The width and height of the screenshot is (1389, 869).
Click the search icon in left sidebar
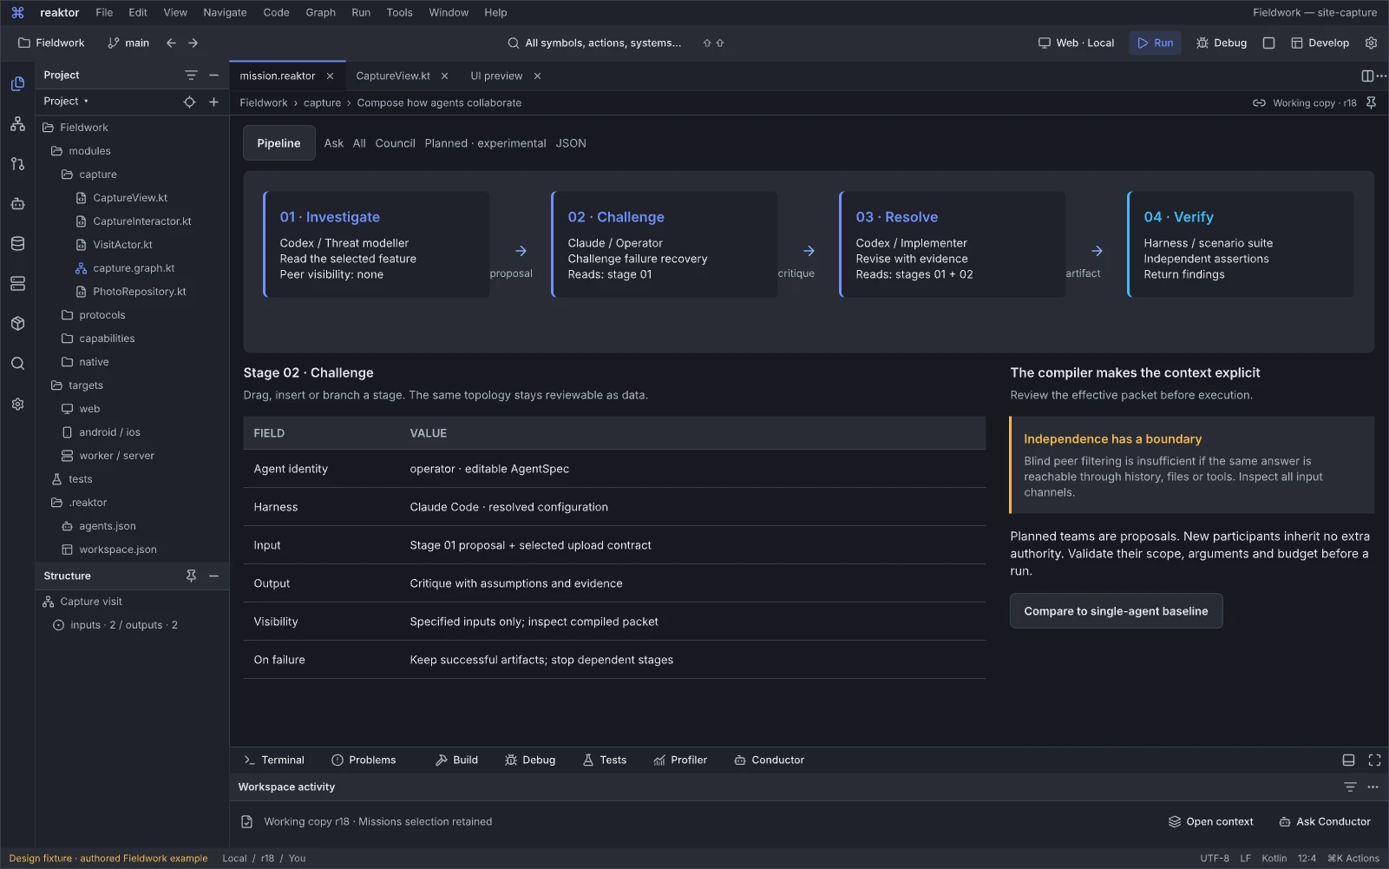coord(17,364)
